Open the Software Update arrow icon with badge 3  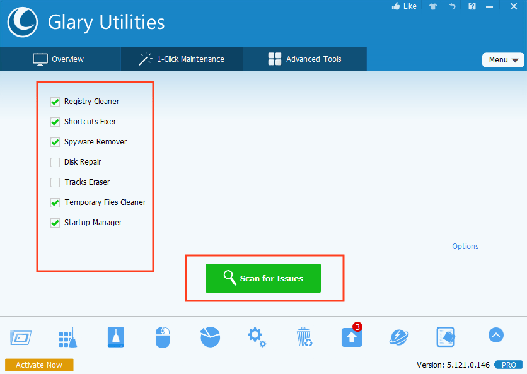point(352,337)
